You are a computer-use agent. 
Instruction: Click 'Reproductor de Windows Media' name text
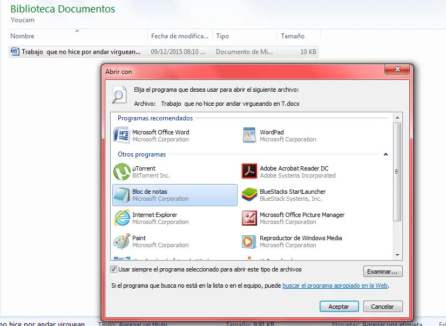(301, 238)
